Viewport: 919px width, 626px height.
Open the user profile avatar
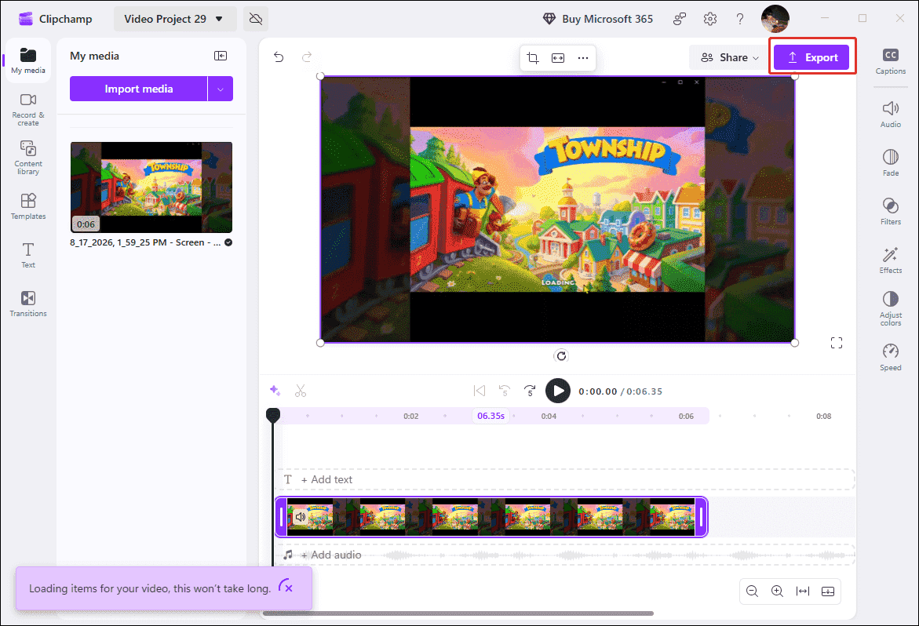[775, 19]
